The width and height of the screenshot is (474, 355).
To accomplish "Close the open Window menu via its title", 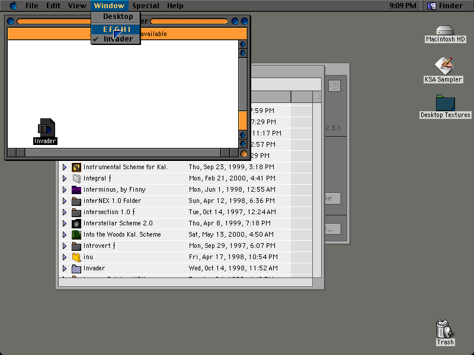I will 109,6.
